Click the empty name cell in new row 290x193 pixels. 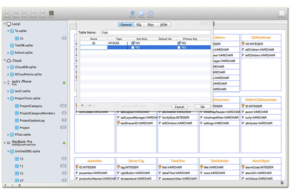tap(93, 47)
